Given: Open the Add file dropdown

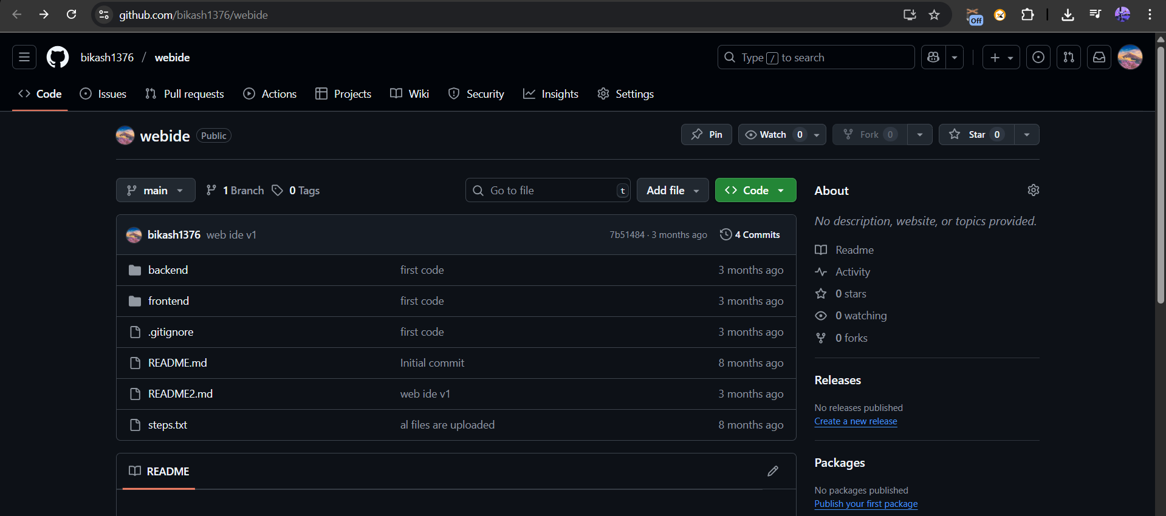Looking at the screenshot, I should [672, 191].
